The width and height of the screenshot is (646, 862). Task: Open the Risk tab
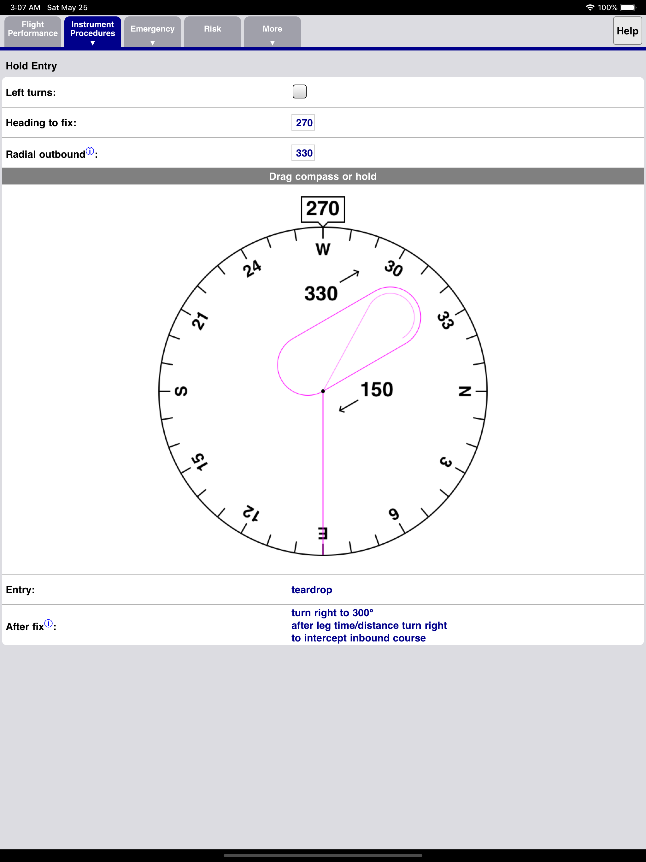coord(212,29)
